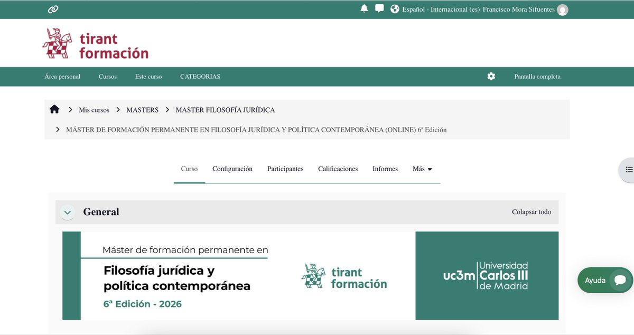This screenshot has width=634, height=335.
Task: Click Colapsar todo
Action: [x=532, y=212]
